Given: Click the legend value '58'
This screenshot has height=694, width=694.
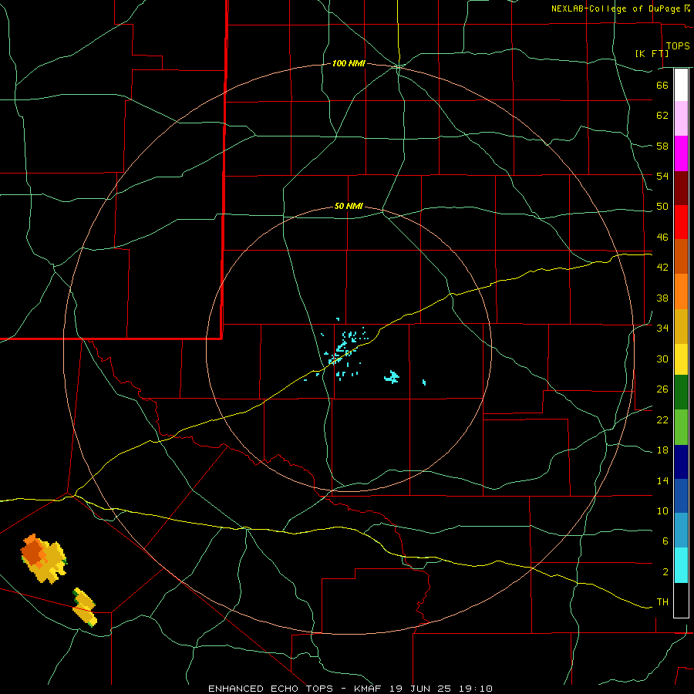Looking at the screenshot, I should pos(662,146).
